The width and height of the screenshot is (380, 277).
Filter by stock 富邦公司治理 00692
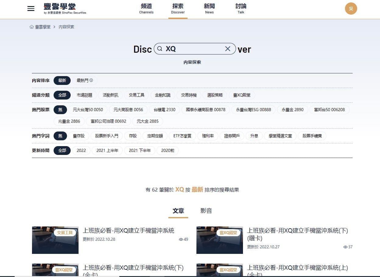click(x=108, y=121)
